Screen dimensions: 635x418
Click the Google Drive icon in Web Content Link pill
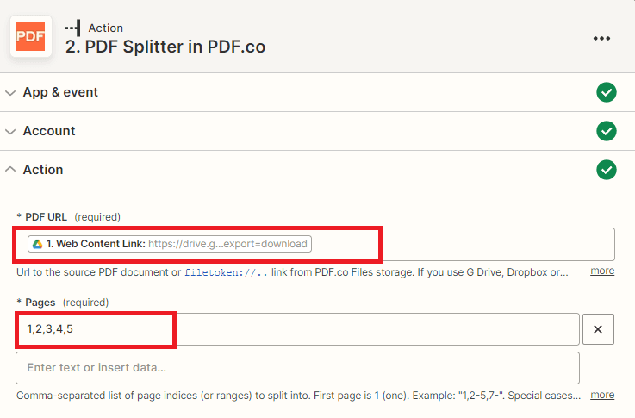click(x=38, y=244)
